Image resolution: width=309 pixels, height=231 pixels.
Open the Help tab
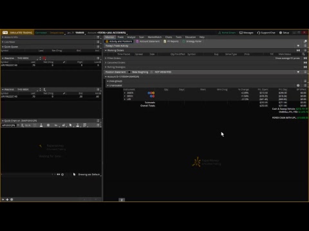202,37
